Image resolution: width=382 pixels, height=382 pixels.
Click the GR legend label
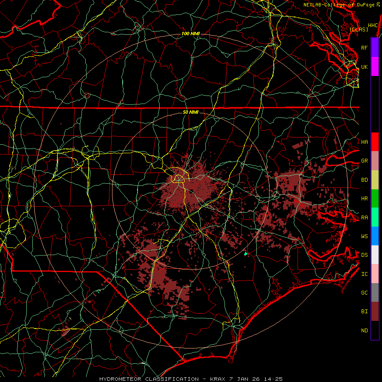(x=364, y=161)
